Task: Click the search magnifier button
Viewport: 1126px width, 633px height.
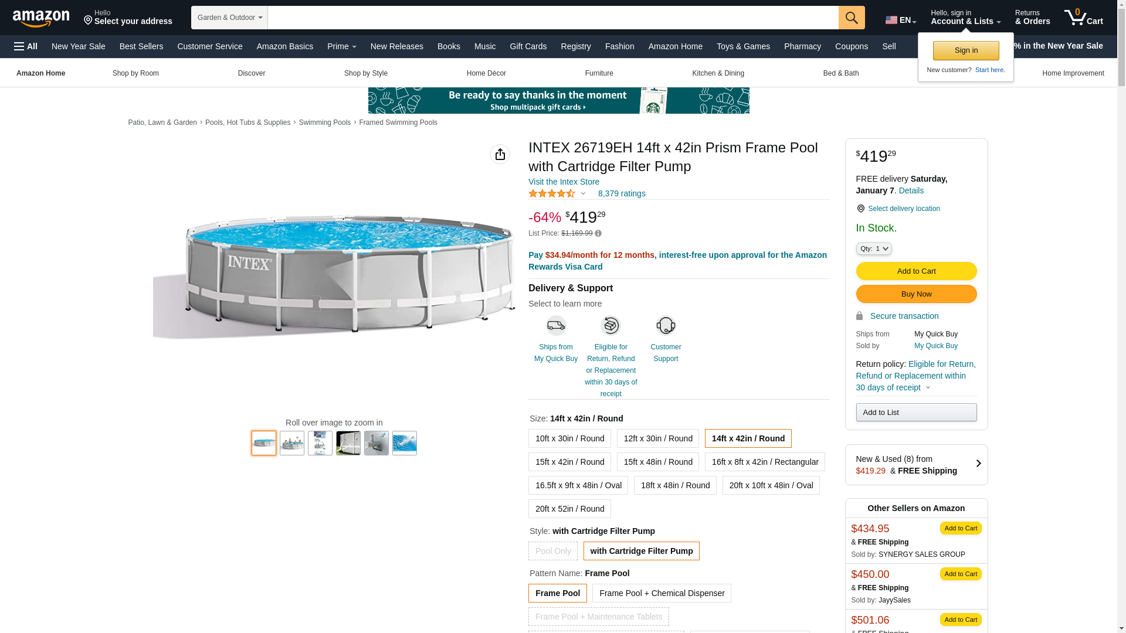Action: (852, 18)
